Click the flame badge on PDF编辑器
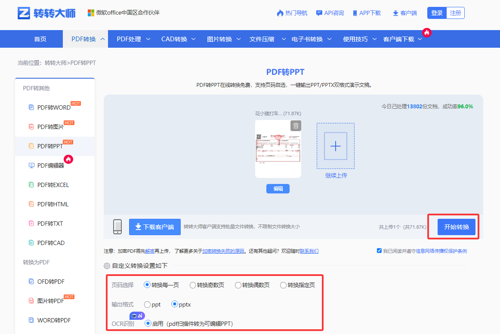This screenshot has width=500, height=334. 68,159
